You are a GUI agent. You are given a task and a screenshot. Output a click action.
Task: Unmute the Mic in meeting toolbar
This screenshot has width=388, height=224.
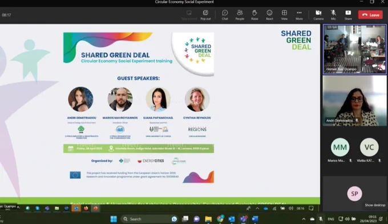click(x=333, y=15)
